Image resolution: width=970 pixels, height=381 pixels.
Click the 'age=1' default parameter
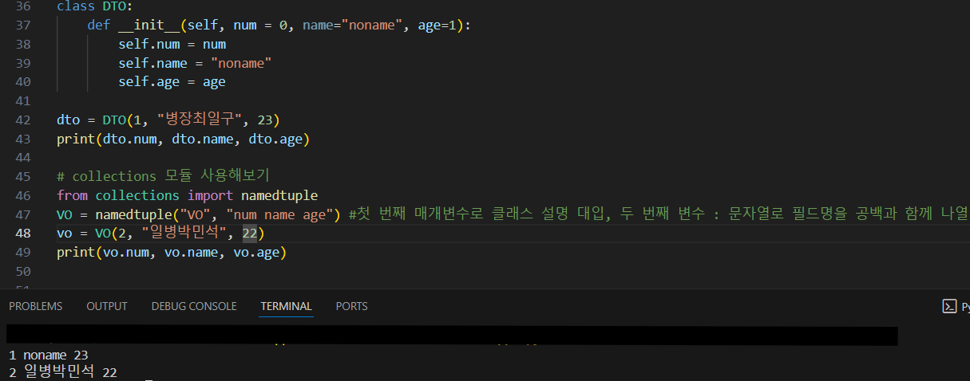pos(437,25)
